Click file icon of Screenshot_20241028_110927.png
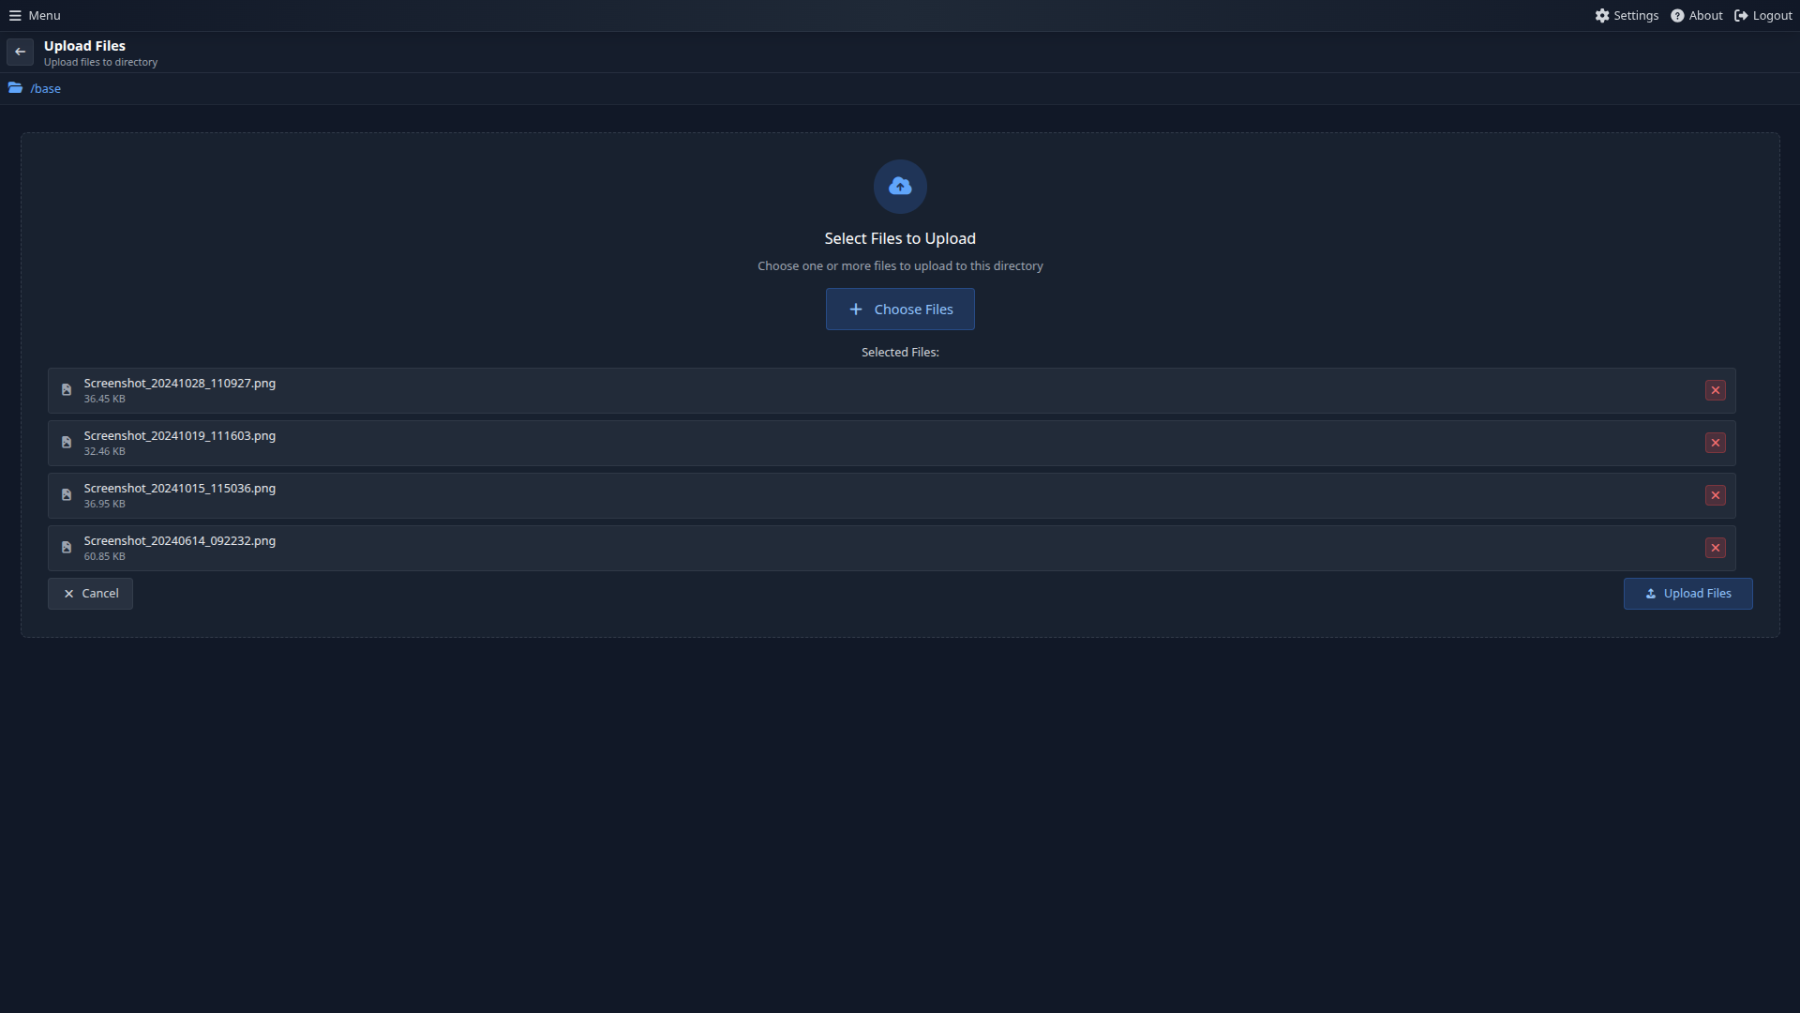The width and height of the screenshot is (1800, 1013). click(x=67, y=390)
